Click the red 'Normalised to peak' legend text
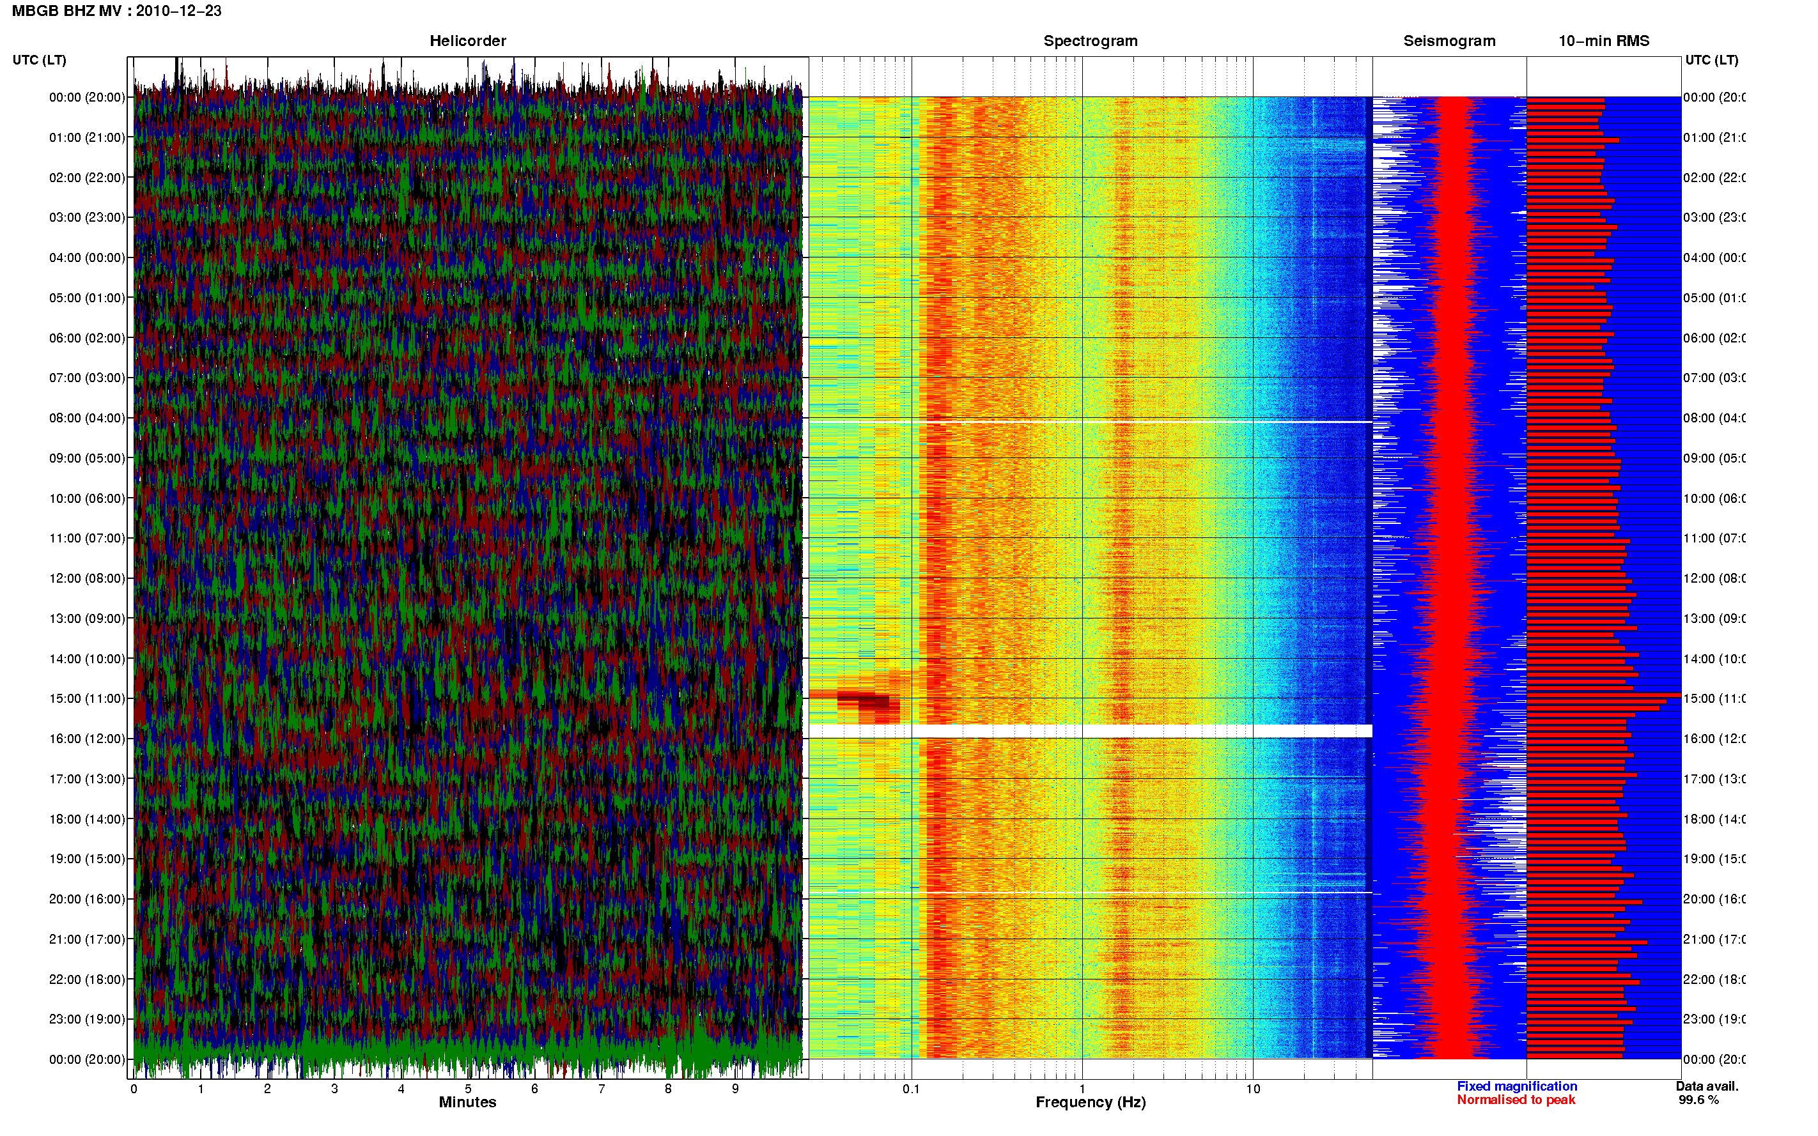 pyautogui.click(x=1516, y=1100)
